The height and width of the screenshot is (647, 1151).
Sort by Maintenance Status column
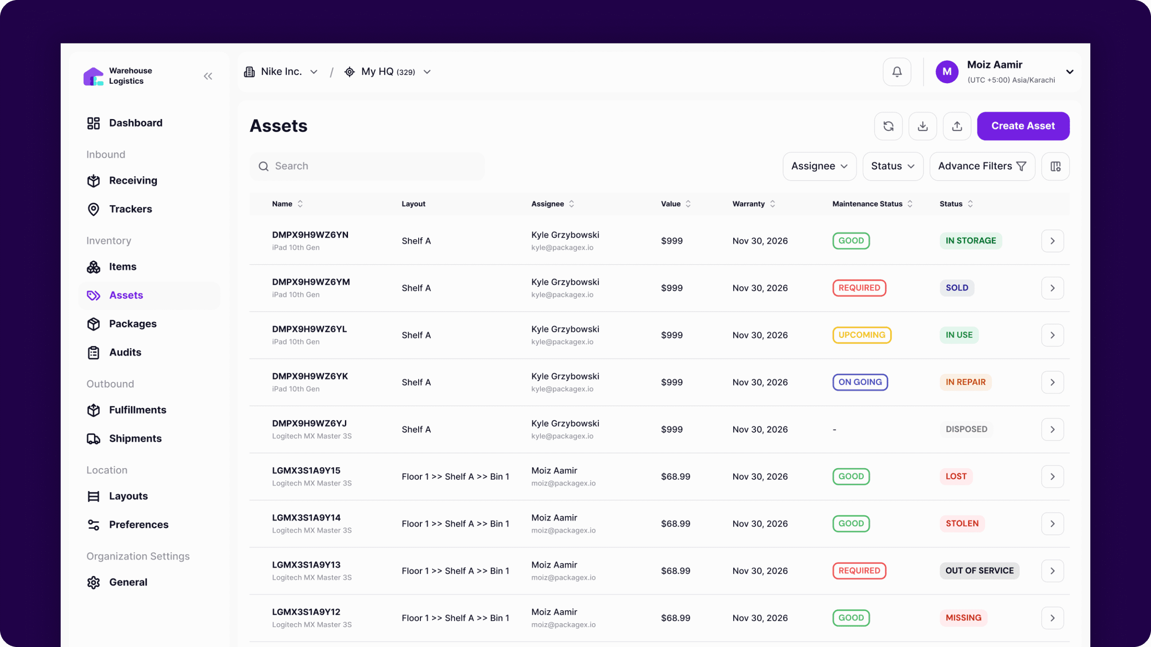pyautogui.click(x=910, y=204)
